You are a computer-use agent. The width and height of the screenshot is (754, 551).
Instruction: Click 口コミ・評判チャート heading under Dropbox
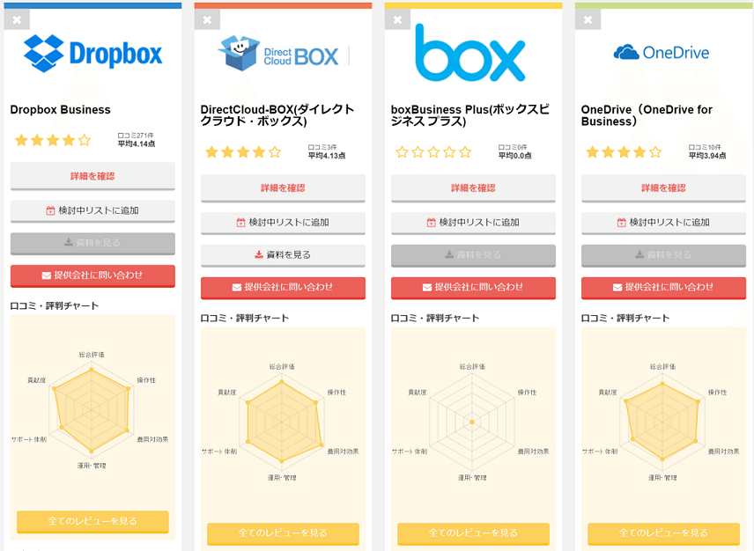tap(55, 306)
